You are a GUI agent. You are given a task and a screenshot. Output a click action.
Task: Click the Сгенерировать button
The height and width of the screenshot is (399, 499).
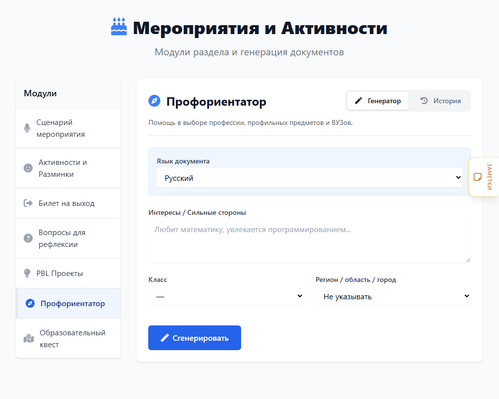point(195,338)
